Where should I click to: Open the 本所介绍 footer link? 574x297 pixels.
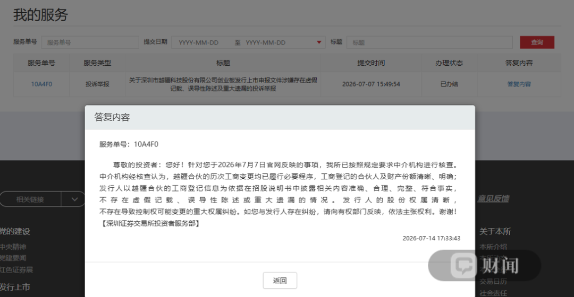[x=493, y=247]
